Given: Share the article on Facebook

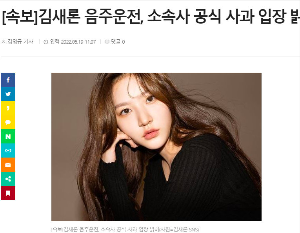Looking at the screenshot, I should (8, 80).
